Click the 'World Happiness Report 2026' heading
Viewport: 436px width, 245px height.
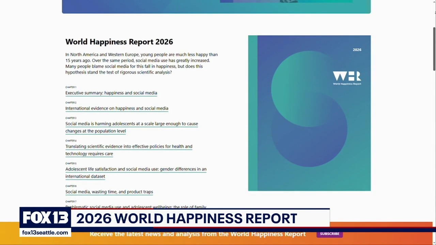119,42
